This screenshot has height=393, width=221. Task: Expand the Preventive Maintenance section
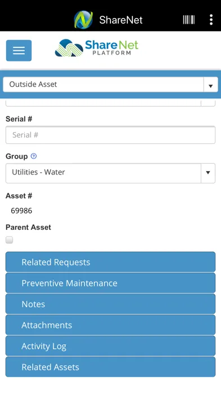pos(111,283)
